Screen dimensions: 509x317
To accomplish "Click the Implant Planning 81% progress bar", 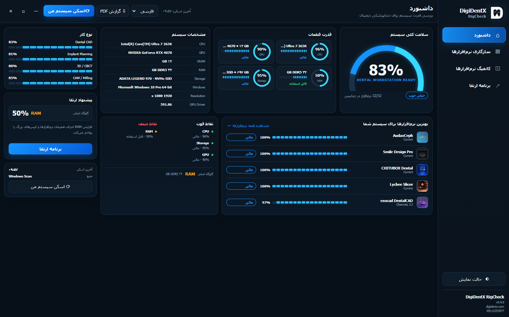I will (x=50, y=59).
